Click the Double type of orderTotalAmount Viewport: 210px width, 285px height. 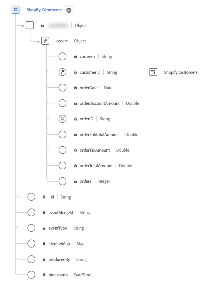coord(126,166)
